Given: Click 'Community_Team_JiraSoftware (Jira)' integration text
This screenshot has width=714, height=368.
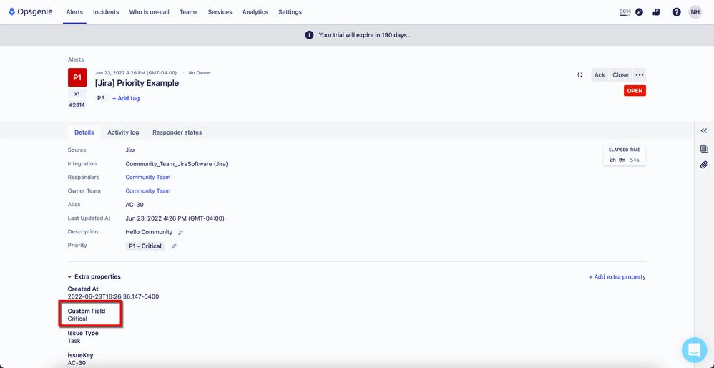Looking at the screenshot, I should click(x=177, y=164).
